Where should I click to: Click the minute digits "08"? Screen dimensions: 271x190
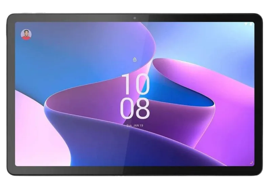pos(135,109)
